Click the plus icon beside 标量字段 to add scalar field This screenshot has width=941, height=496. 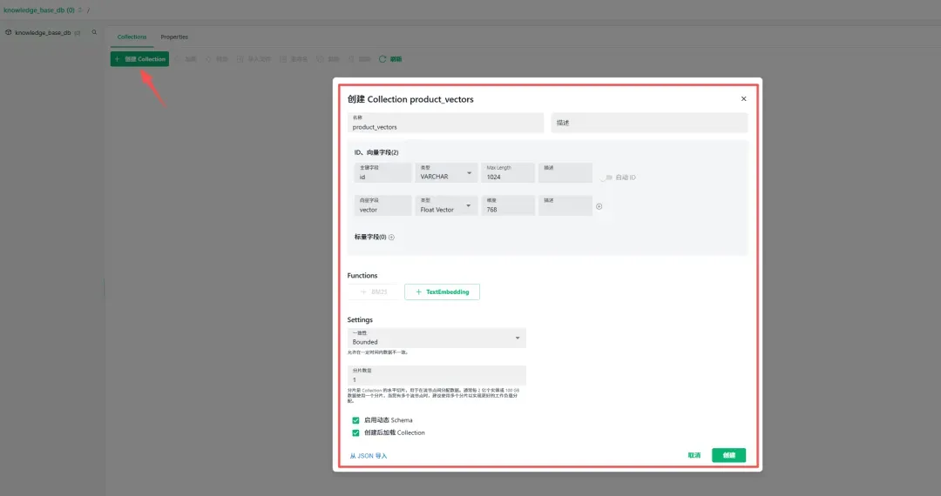[x=391, y=237]
